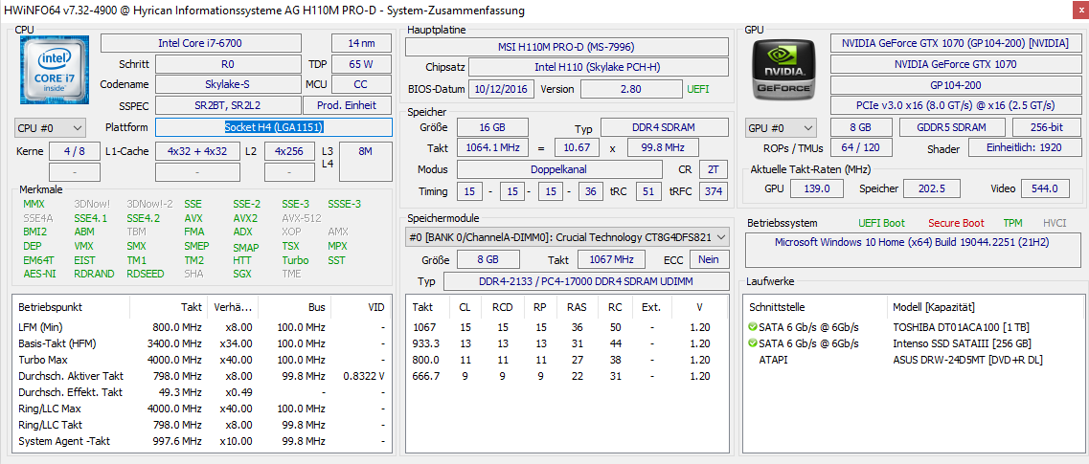
Task: Click the L3 cache 8M field
Action: click(x=365, y=162)
